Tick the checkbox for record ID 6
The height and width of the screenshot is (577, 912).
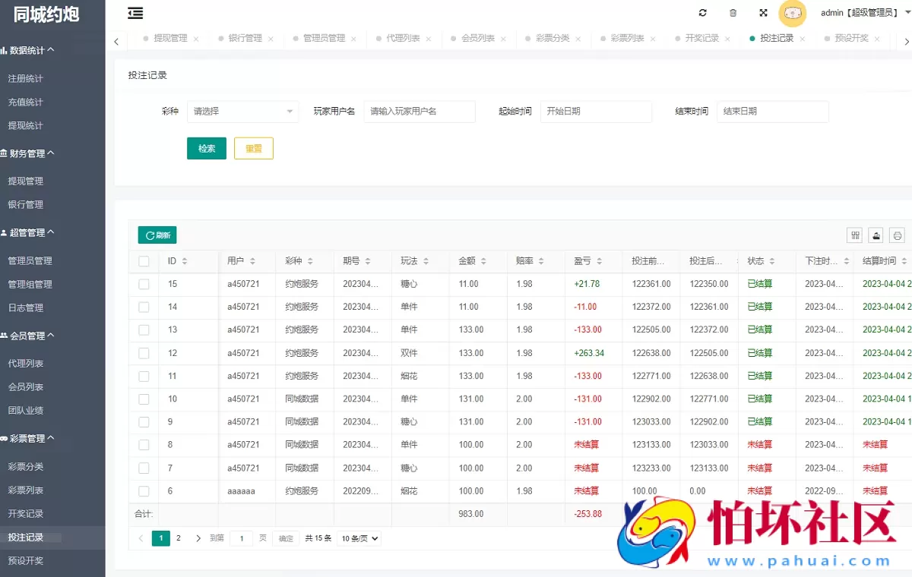point(144,491)
